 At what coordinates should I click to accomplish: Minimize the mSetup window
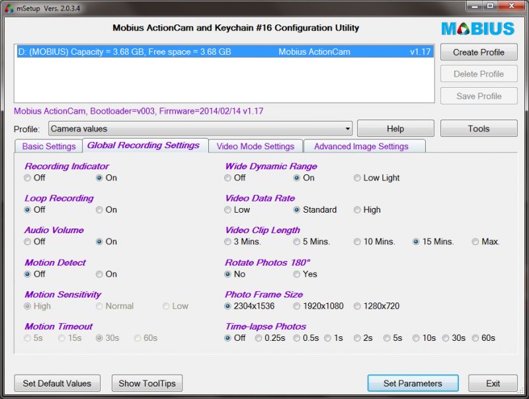point(475,6)
